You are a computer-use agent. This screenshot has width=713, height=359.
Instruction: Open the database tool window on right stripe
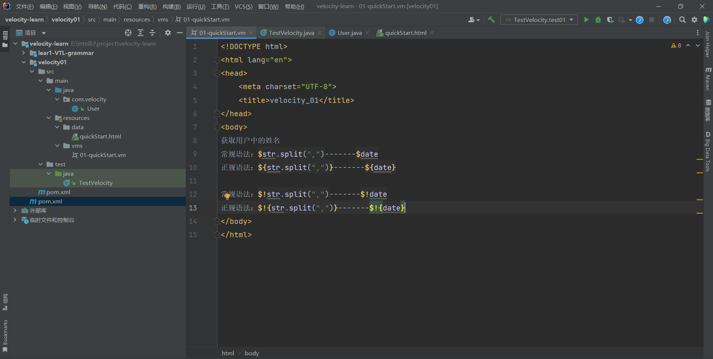[x=708, y=111]
